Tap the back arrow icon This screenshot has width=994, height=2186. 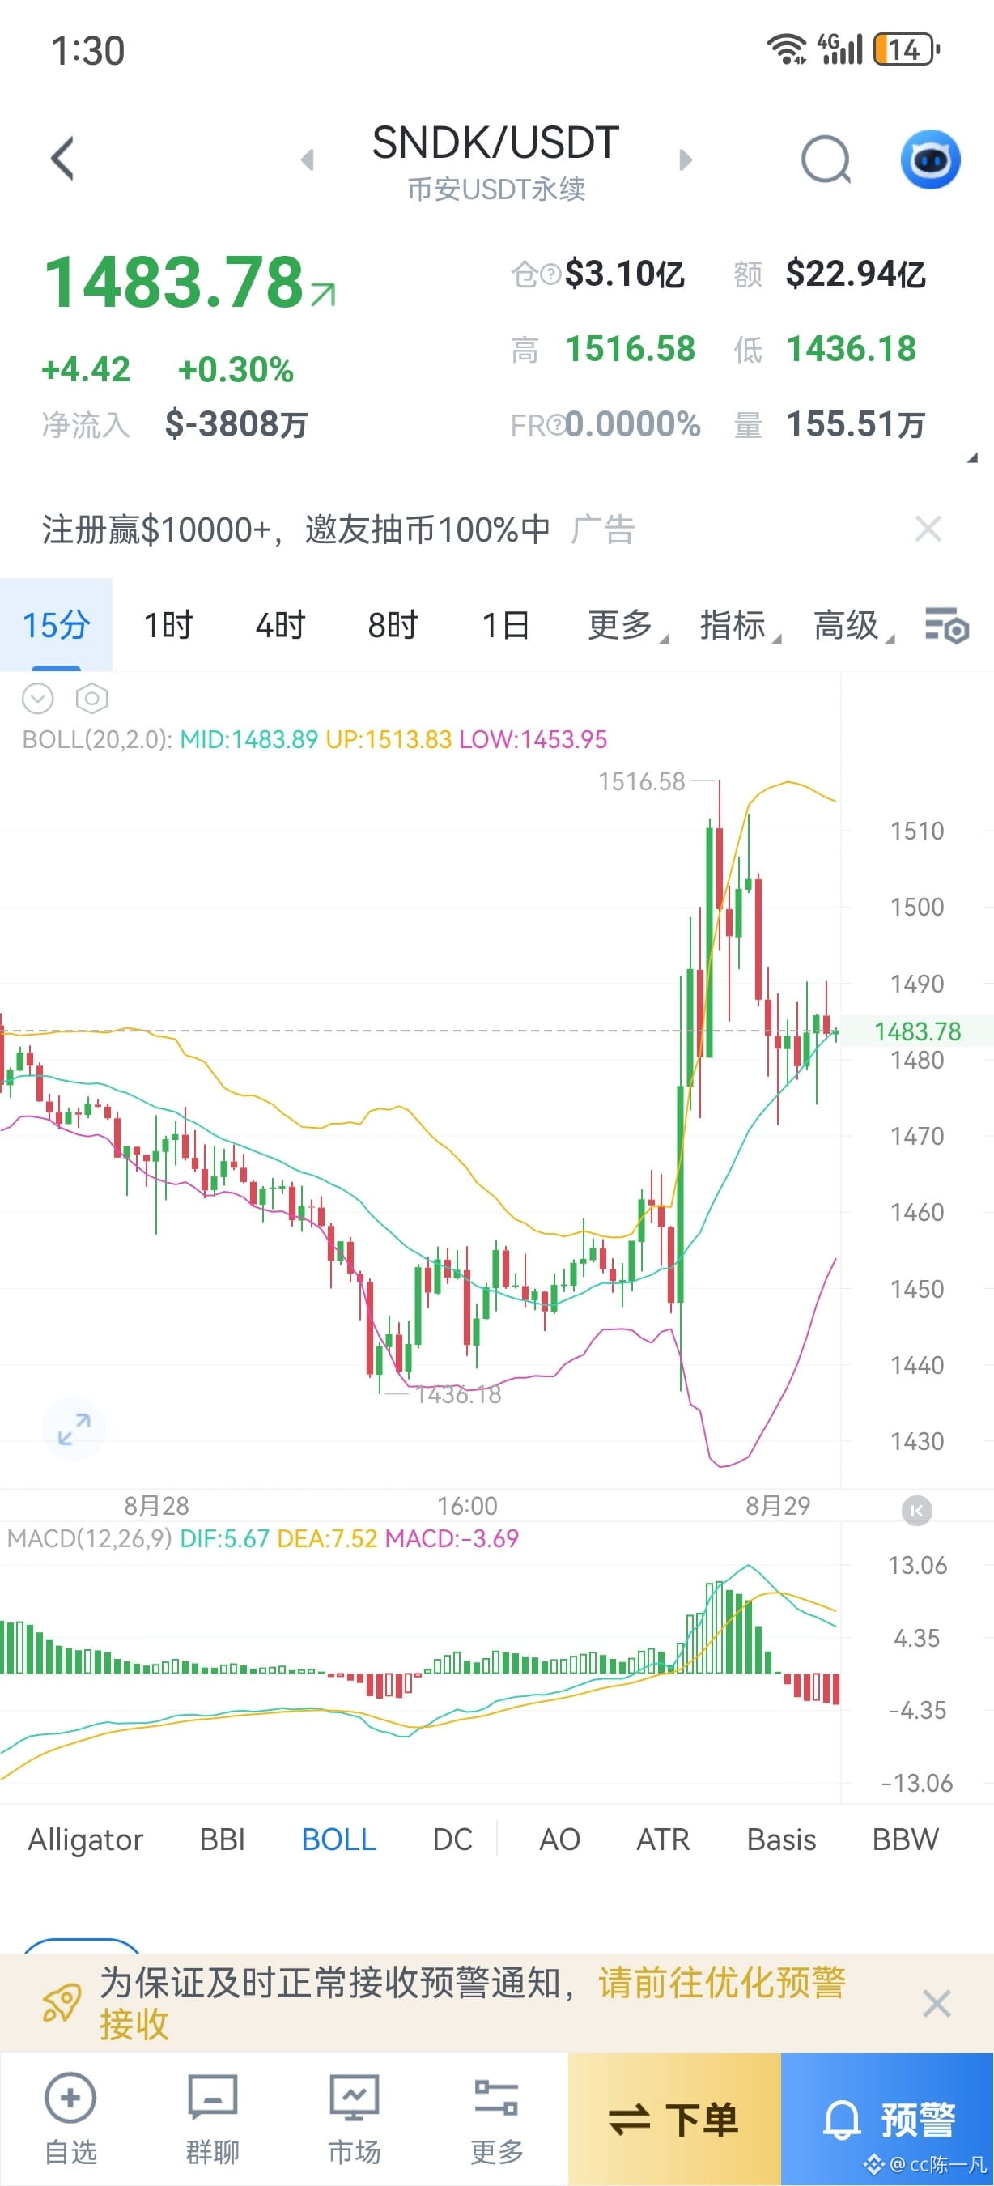click(x=63, y=159)
